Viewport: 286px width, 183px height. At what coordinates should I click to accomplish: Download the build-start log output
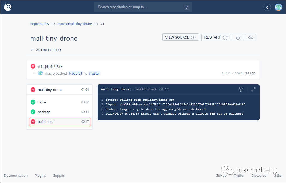pyautogui.click(x=241, y=89)
